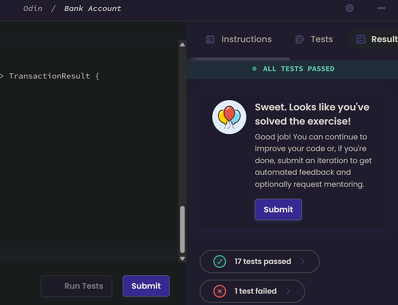The height and width of the screenshot is (305, 398).
Task: Switch to the Tests tab
Action: (x=314, y=40)
